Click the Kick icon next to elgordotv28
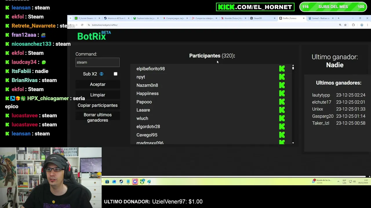The width and height of the screenshot is (371, 208). tap(282, 127)
